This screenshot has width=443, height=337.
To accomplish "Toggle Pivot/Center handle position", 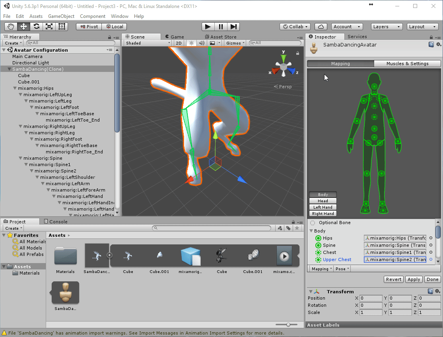I will pyautogui.click(x=89, y=27).
